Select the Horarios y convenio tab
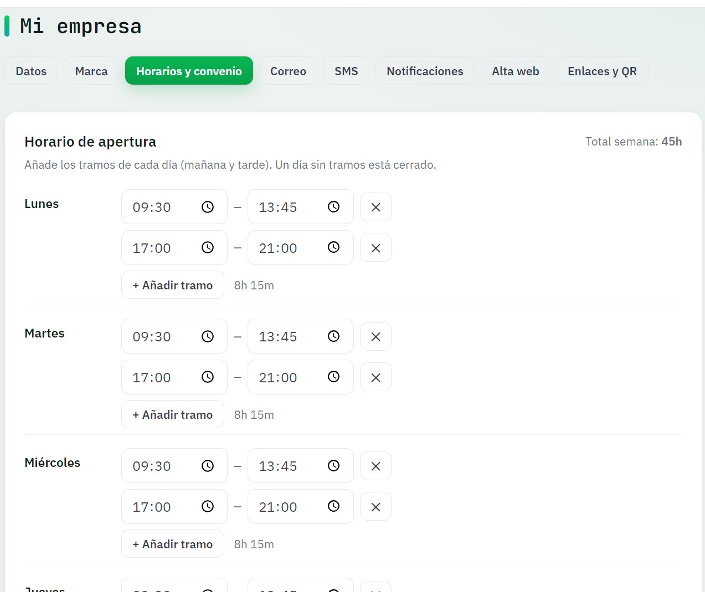Screen dimensions: 705x592 (x=189, y=71)
